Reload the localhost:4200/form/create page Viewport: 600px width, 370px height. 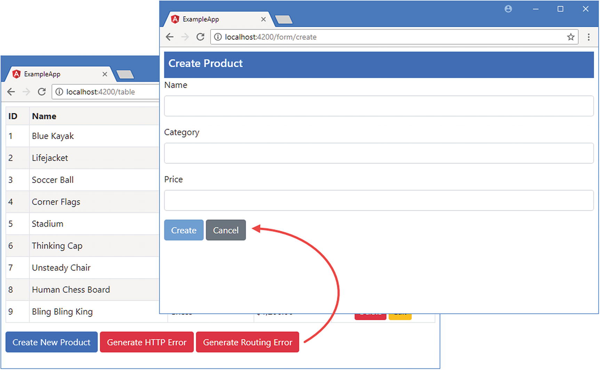coord(200,37)
